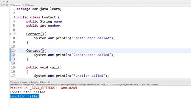Click the Console view icon
This screenshot has height=107, width=191.
tap(41, 82)
